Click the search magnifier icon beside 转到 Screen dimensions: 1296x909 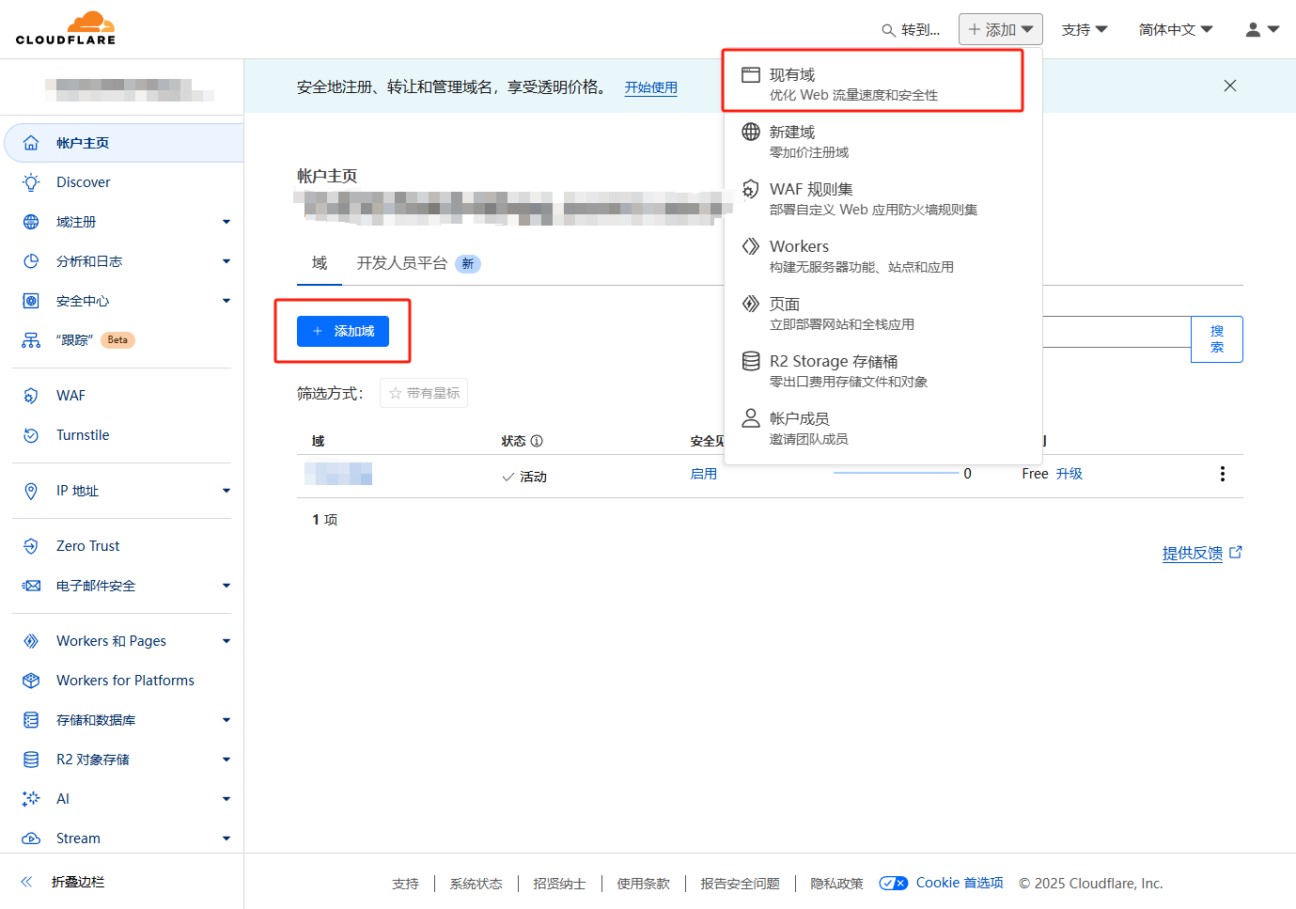pos(888,30)
